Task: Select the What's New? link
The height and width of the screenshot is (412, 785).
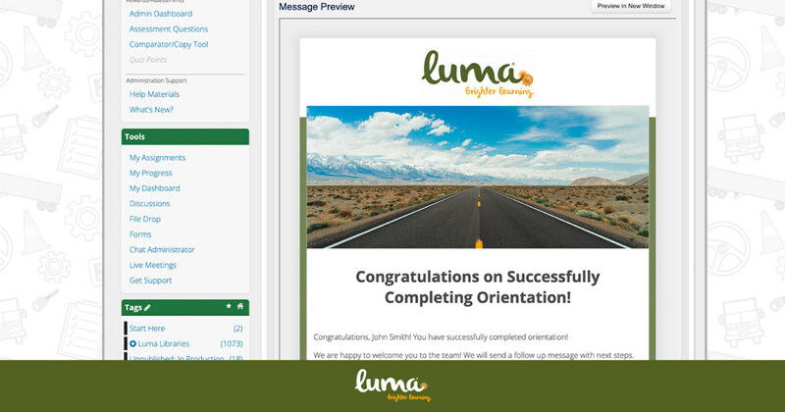Action: coord(152,110)
